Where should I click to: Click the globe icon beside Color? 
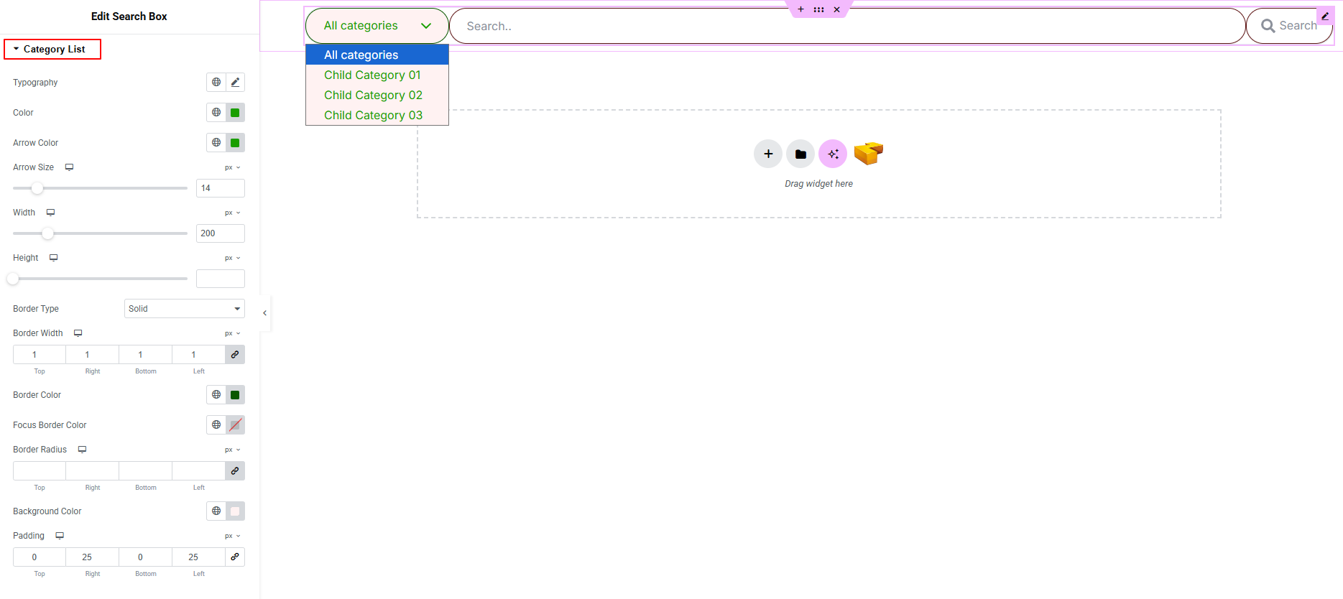tap(216, 113)
